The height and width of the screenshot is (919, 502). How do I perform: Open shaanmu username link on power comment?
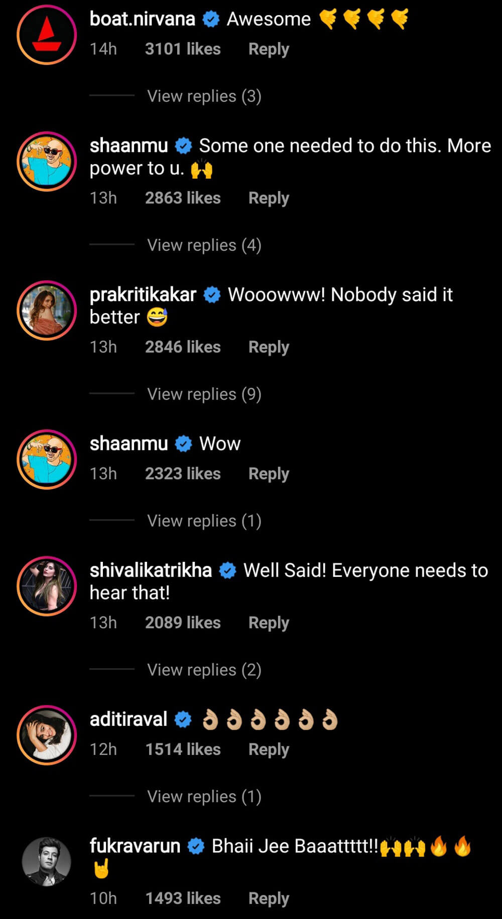[129, 145]
